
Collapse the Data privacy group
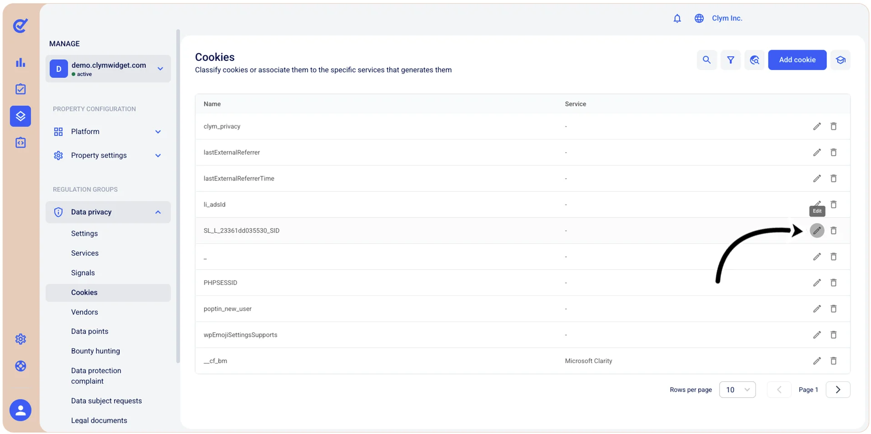(x=108, y=212)
